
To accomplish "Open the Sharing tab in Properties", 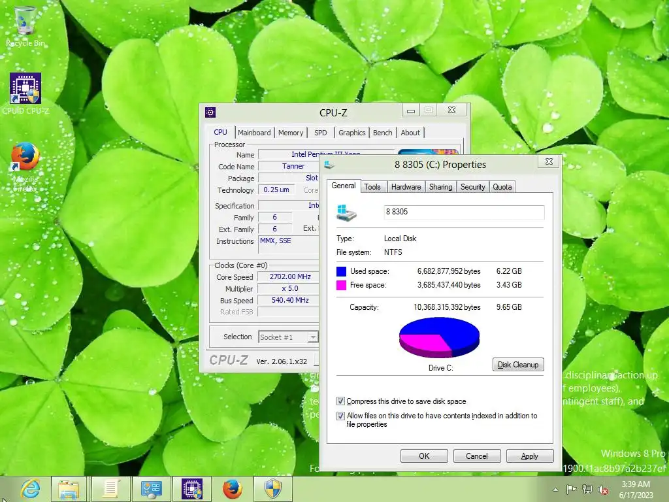I will [x=441, y=187].
